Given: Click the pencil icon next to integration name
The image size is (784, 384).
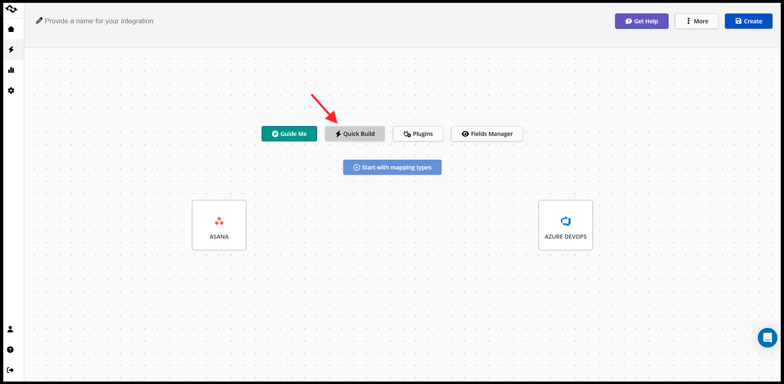Looking at the screenshot, I should (39, 20).
